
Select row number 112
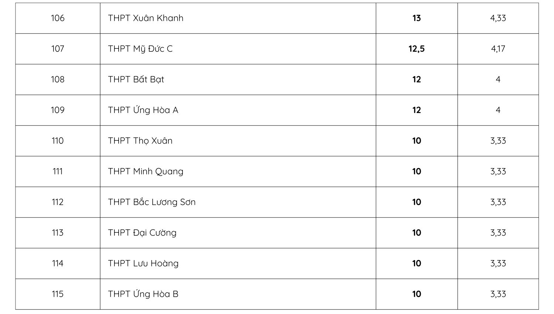tap(58, 202)
